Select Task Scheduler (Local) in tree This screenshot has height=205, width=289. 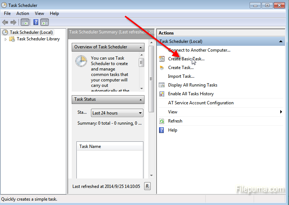(31, 32)
